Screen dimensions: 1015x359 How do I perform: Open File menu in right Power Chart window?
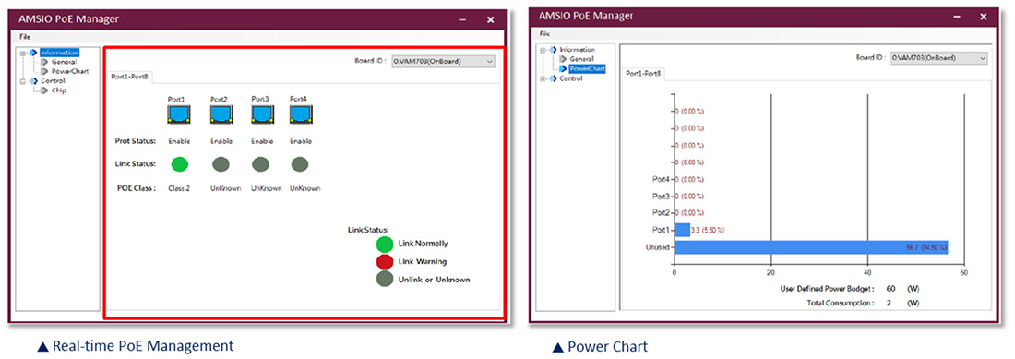(x=545, y=33)
